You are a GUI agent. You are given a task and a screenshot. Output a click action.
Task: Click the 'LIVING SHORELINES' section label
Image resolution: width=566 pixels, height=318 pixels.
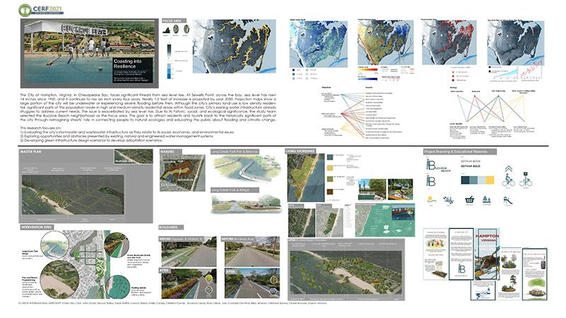pos(300,151)
